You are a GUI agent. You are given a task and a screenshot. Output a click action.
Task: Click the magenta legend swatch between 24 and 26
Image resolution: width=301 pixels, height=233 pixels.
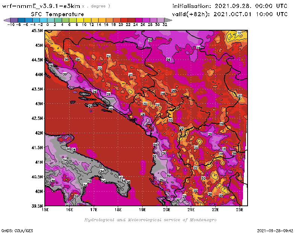tap(139, 20)
